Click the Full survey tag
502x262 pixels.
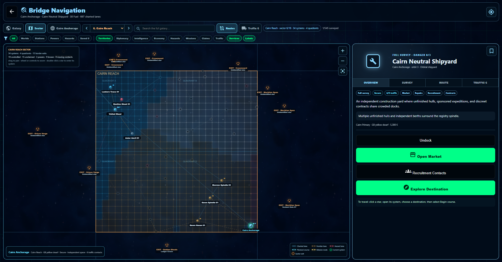(x=363, y=93)
